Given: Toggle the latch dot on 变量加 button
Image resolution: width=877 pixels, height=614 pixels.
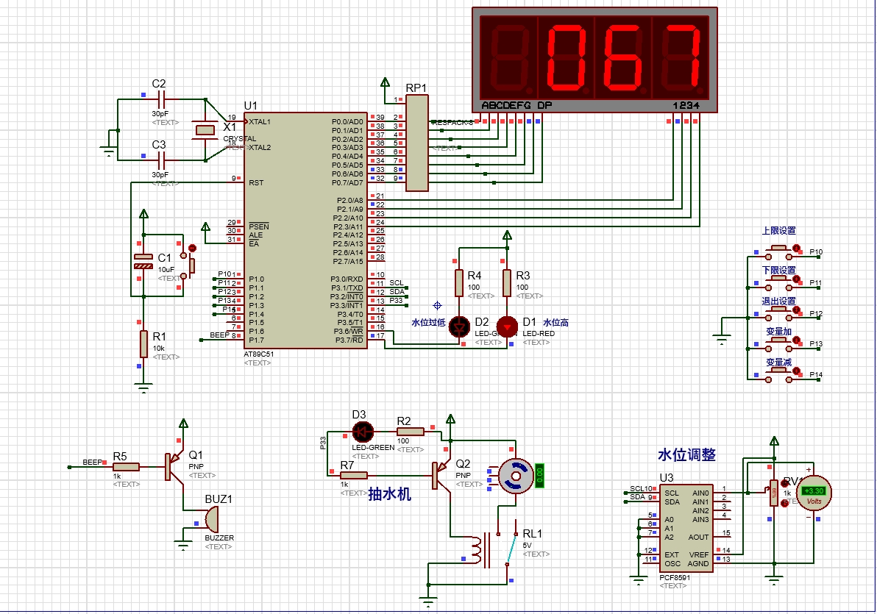Looking at the screenshot, I should [x=797, y=340].
